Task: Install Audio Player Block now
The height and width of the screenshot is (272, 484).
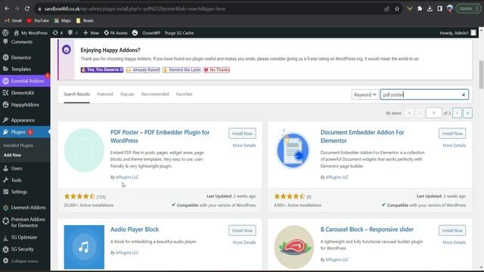Action: click(242, 230)
